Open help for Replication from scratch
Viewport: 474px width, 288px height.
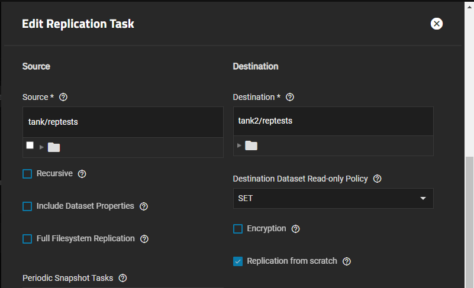pyautogui.click(x=347, y=261)
